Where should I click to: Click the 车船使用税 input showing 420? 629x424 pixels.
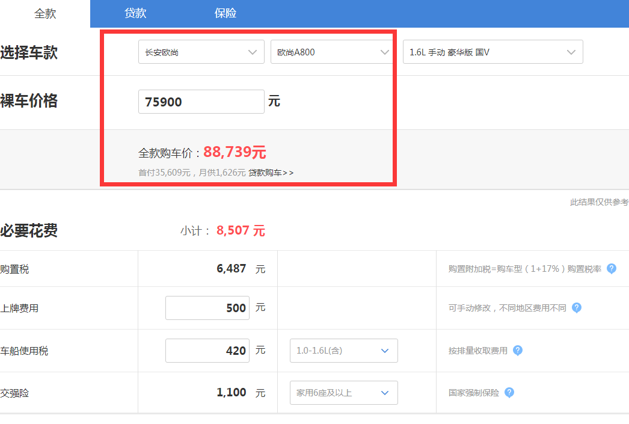(207, 351)
